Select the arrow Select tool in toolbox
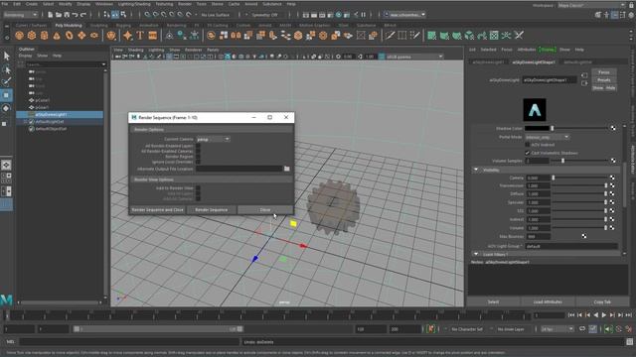 click(x=7, y=56)
